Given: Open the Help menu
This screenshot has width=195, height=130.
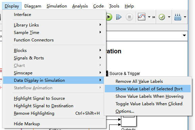Looking at the screenshot, I should [x=129, y=6].
